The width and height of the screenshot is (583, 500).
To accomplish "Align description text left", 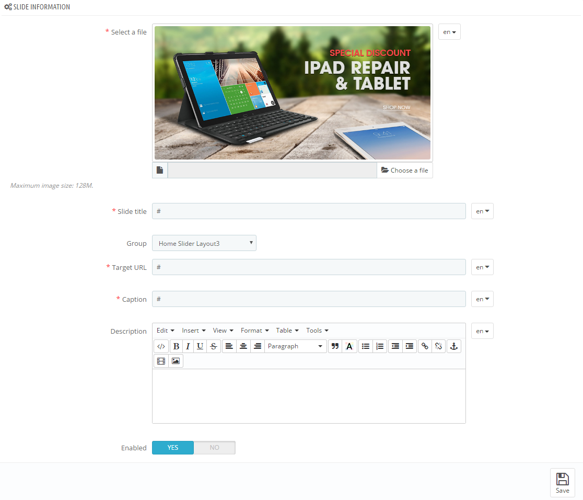I will tap(229, 346).
